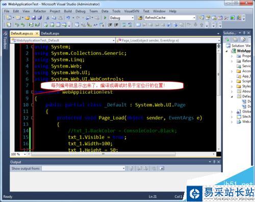Close the Solution Explorer panel
The height and width of the screenshot is (202, 255).
[x=248, y=33]
